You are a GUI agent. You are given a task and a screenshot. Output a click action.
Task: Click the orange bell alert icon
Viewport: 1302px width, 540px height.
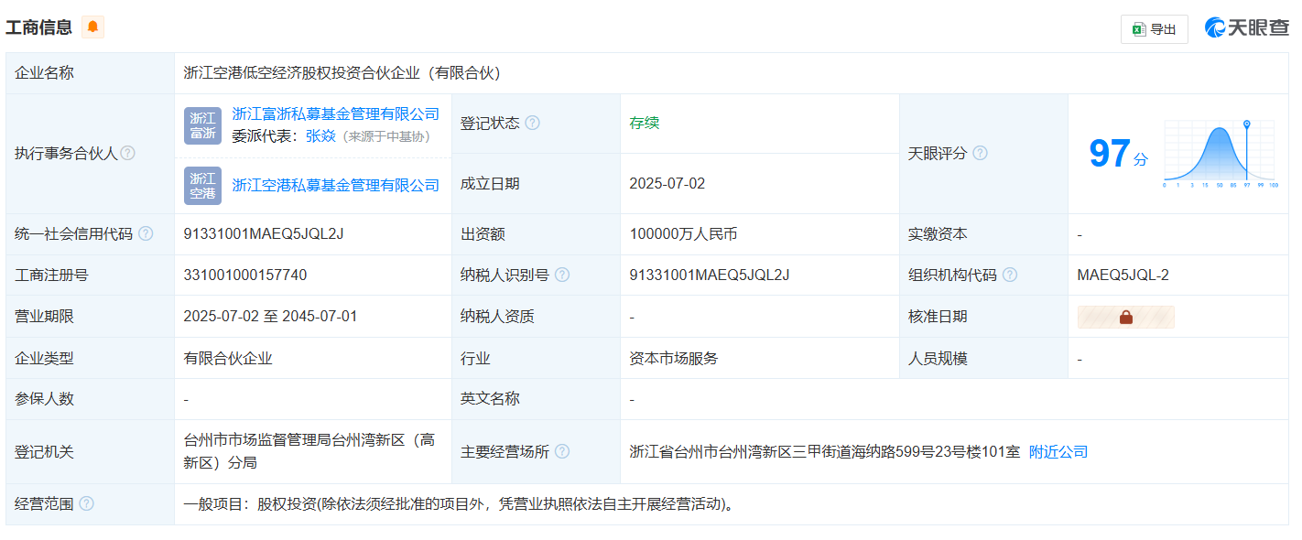click(x=92, y=27)
